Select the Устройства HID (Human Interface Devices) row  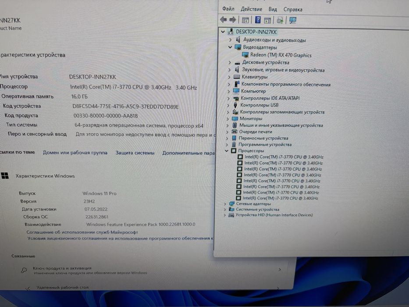point(274,215)
